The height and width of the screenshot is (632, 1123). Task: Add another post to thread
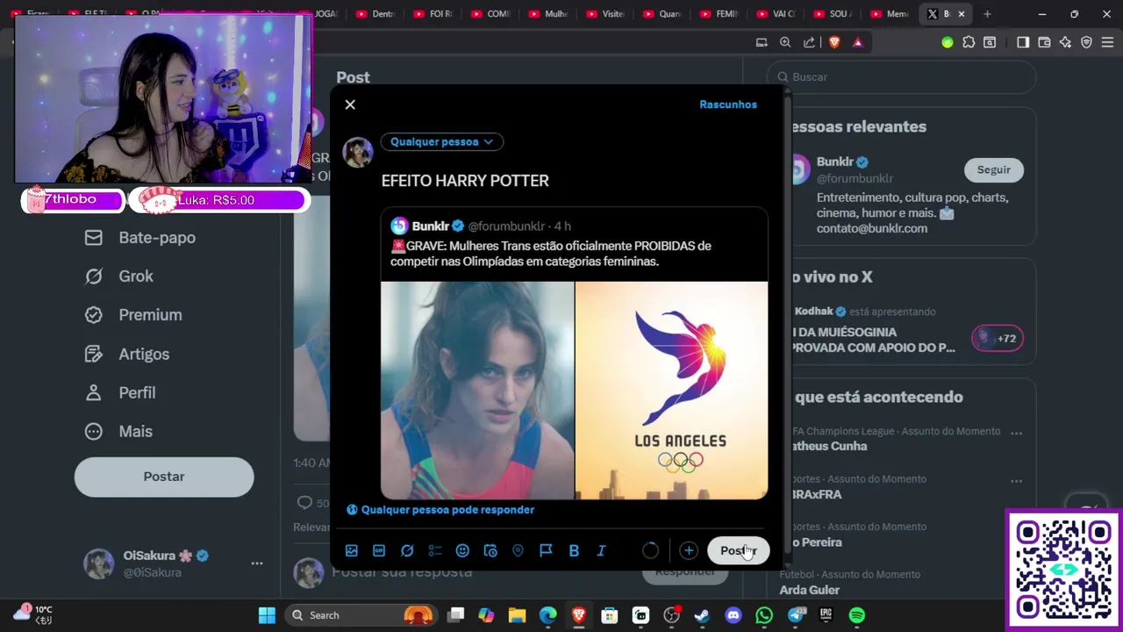[x=689, y=550]
